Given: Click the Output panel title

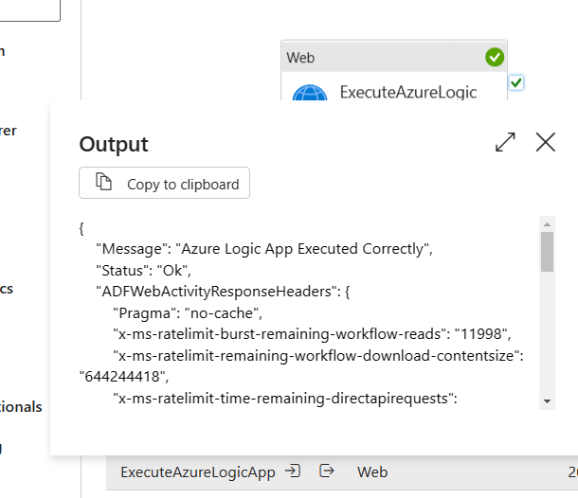Looking at the screenshot, I should coord(114,144).
